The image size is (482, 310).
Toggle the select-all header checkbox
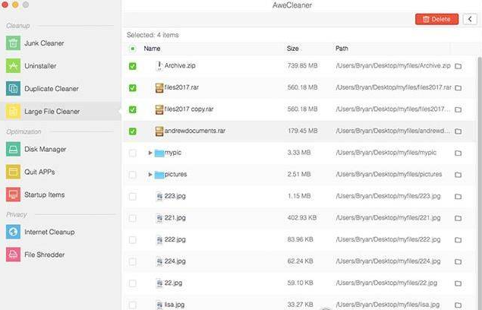coord(133,49)
